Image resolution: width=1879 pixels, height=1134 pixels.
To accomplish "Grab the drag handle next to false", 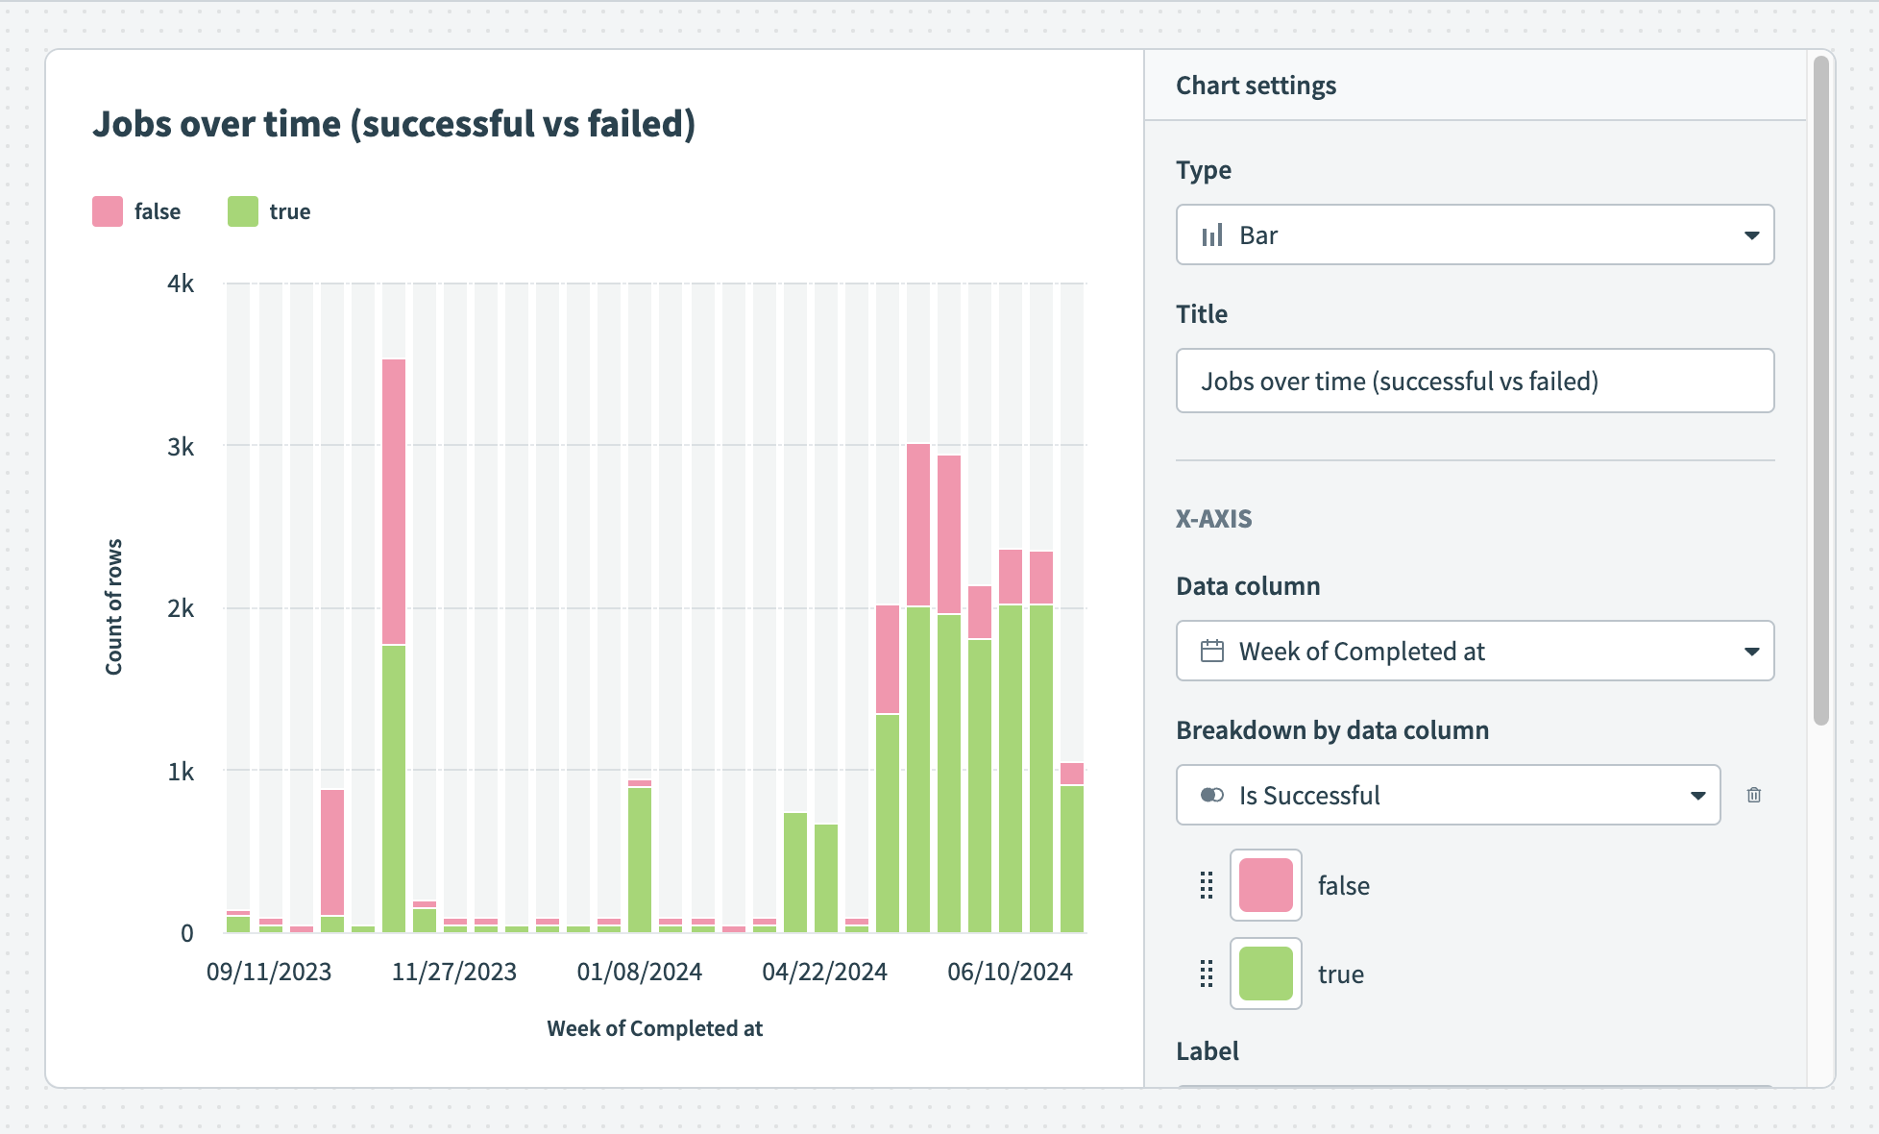I will click(x=1207, y=885).
